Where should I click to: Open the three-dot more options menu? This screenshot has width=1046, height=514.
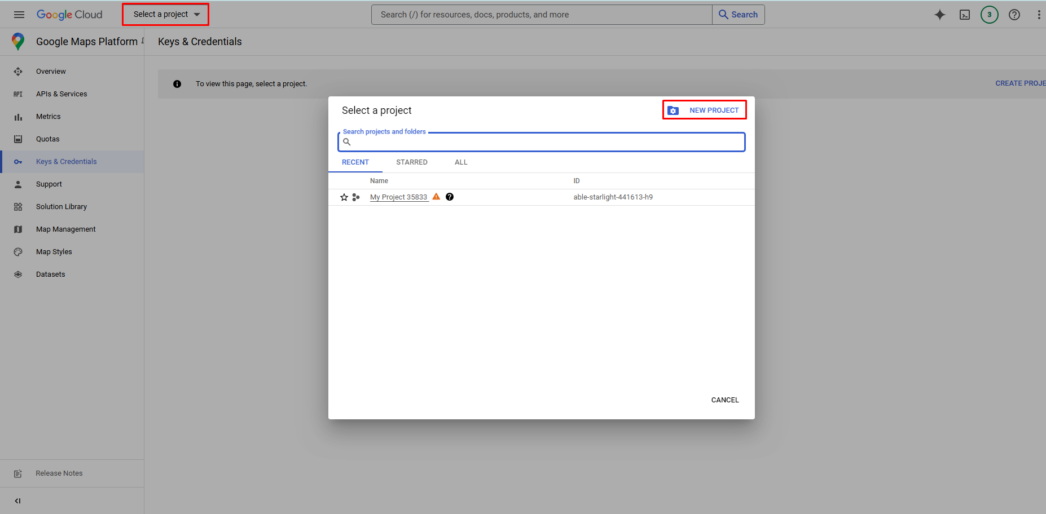[x=1039, y=15]
